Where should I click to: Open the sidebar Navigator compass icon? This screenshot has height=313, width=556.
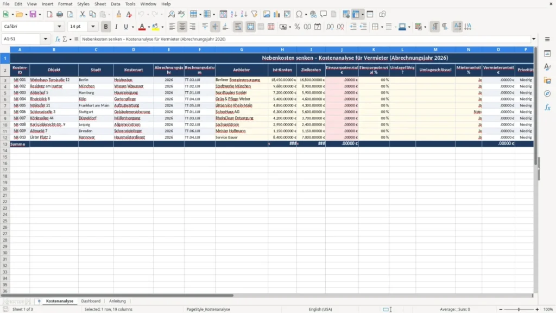[547, 93]
